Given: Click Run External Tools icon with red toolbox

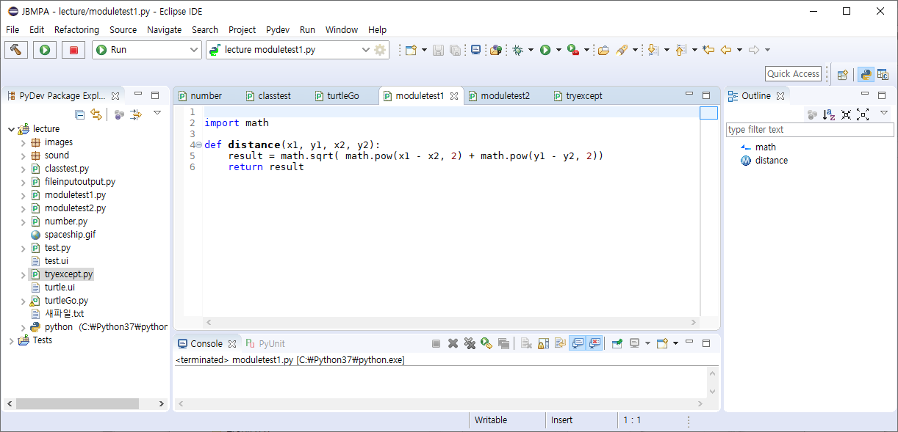Looking at the screenshot, I should pyautogui.click(x=573, y=50).
